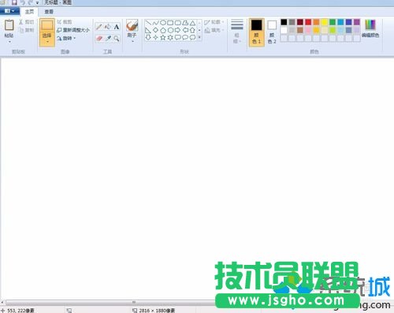Choose the Oval shape
394x313 pixels.
click(163, 23)
